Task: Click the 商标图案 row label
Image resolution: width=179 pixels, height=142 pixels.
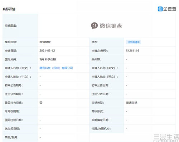Action: 11,26
